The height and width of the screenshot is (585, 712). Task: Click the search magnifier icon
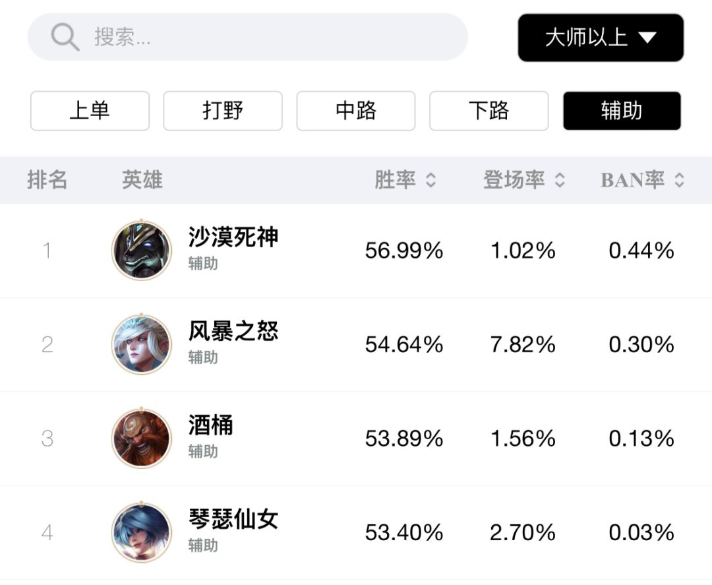pyautogui.click(x=65, y=37)
